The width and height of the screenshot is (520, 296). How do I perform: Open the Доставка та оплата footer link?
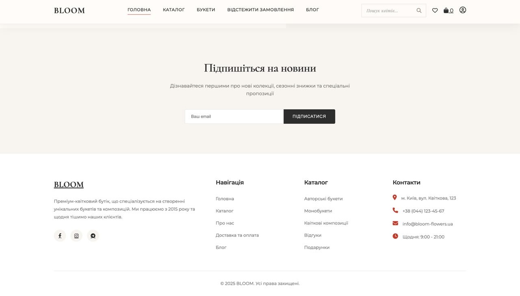[x=237, y=235]
